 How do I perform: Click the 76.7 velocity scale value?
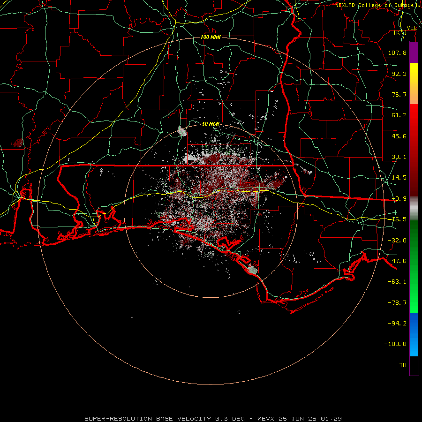pyautogui.click(x=399, y=94)
